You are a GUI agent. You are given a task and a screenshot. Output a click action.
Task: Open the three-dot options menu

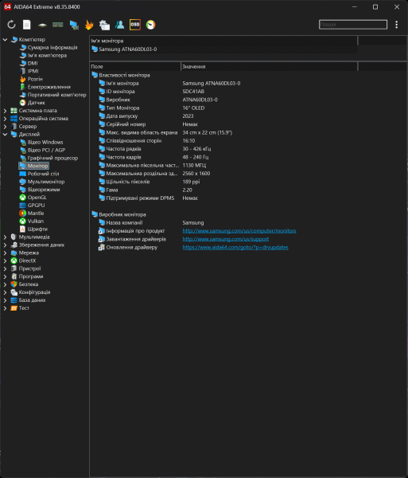tap(396, 25)
